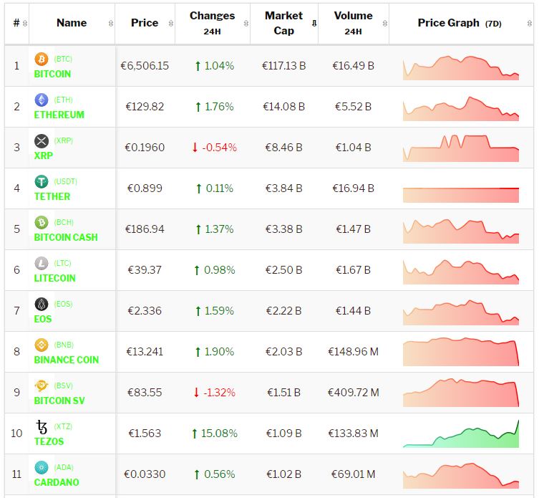
Task: Click the Bitcoin orange coin icon
Action: (42, 59)
